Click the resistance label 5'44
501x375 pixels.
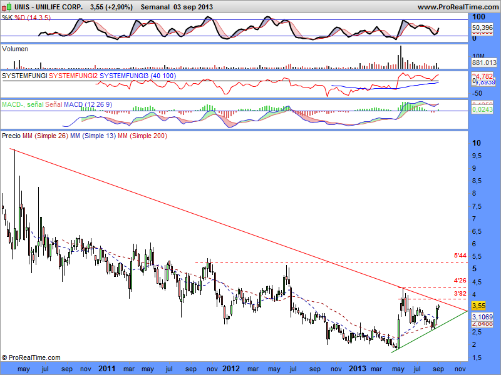point(460,256)
